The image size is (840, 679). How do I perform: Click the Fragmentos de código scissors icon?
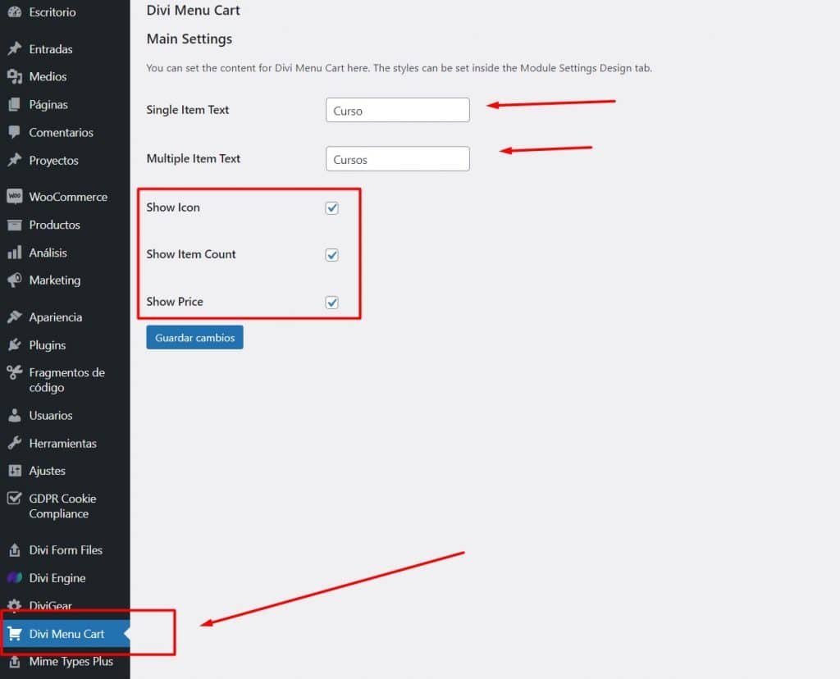point(15,372)
